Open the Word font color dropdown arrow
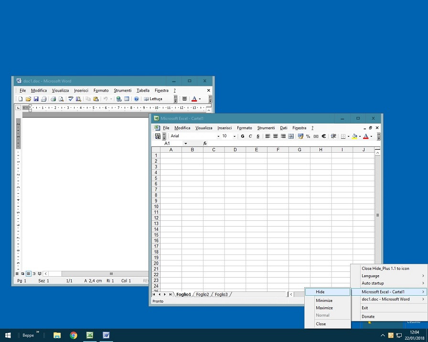 pyautogui.click(x=200, y=99)
